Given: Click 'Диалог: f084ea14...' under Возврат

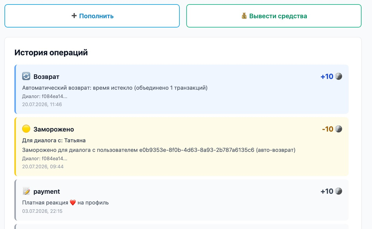Looking at the screenshot, I should click(45, 97).
